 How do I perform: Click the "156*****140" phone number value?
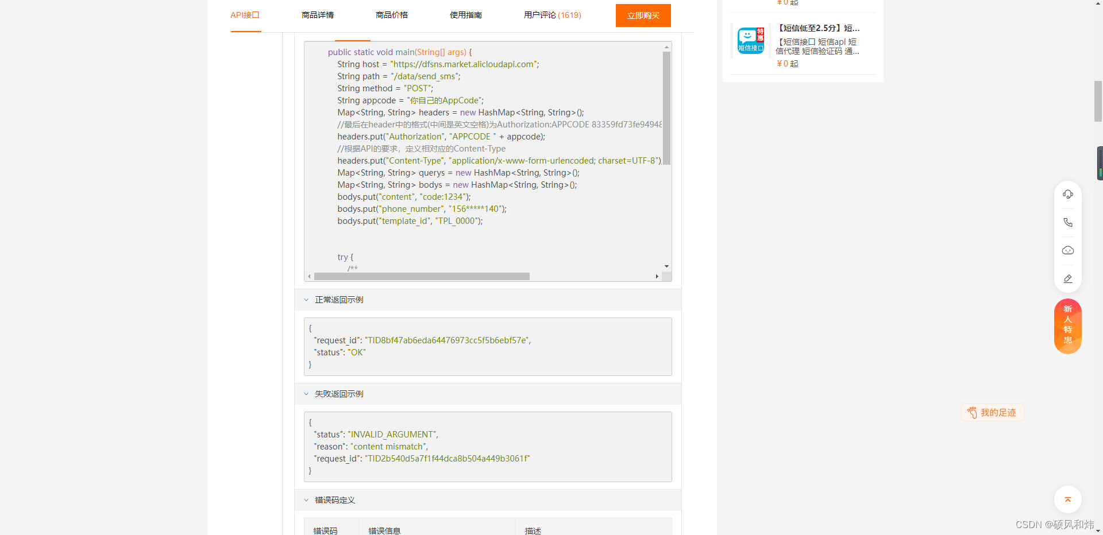pyautogui.click(x=476, y=209)
